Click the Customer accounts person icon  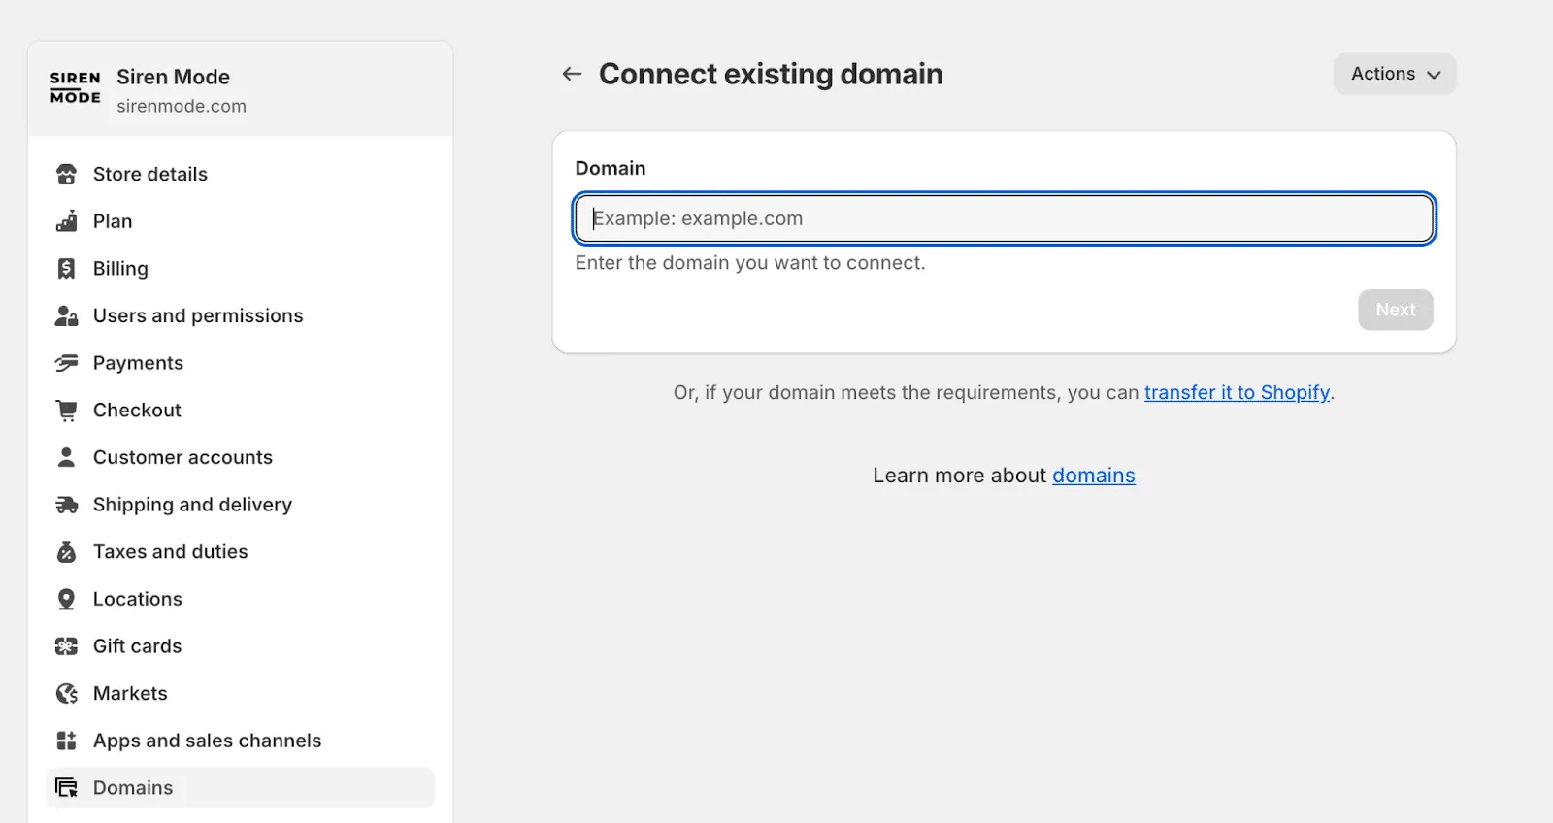point(66,457)
